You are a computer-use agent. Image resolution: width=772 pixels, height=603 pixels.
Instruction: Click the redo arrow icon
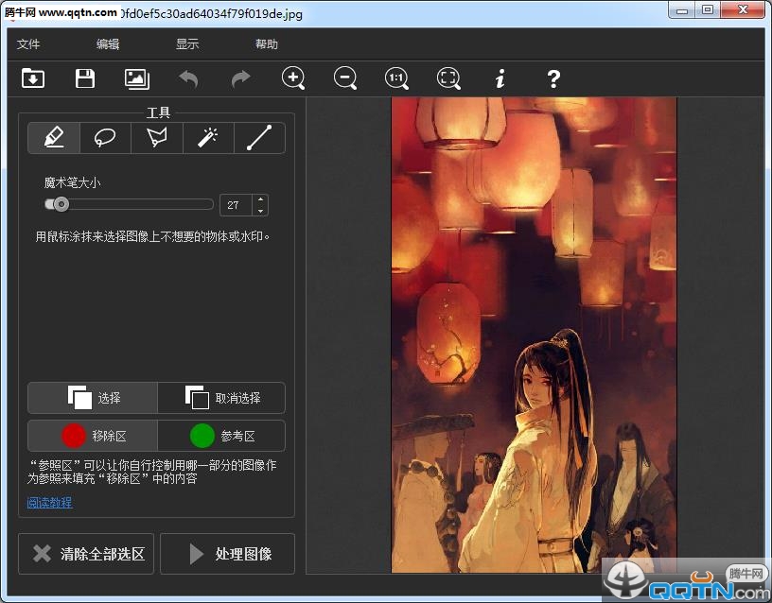tap(241, 79)
